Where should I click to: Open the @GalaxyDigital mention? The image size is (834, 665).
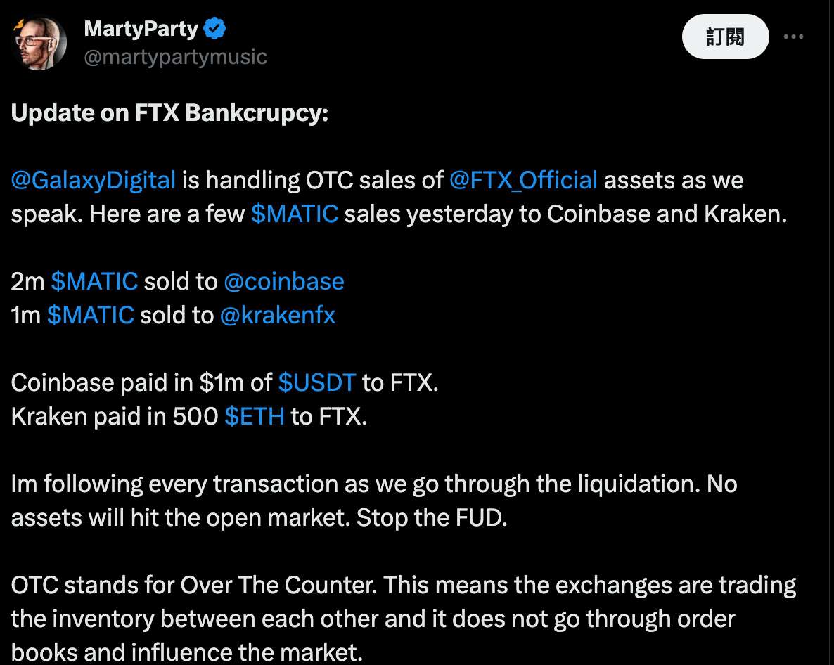pyautogui.click(x=92, y=180)
